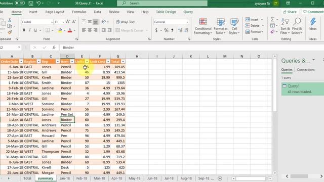Click the Insert Function fx icon
Viewport: 324px width, 182px height.
coord(54,48)
